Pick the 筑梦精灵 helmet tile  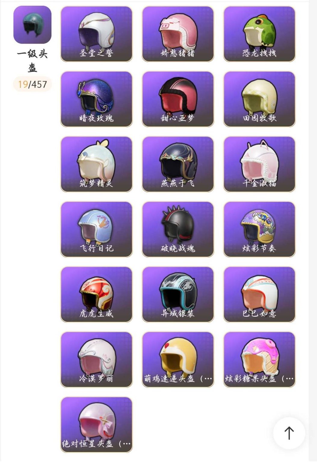click(97, 164)
